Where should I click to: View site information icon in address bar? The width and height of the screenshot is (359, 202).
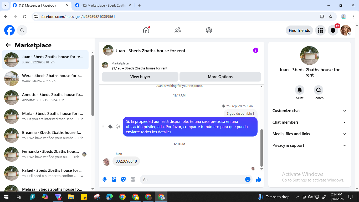tap(36, 17)
